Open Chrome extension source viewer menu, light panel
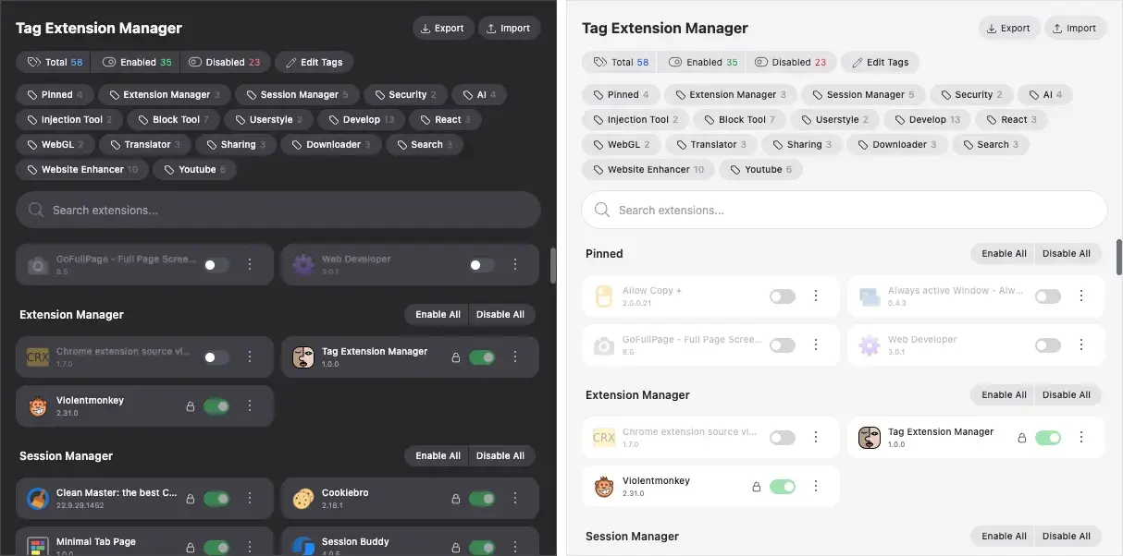 [816, 438]
